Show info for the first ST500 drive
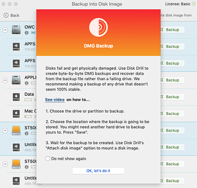The height and width of the screenshot is (188, 197). coord(26,134)
